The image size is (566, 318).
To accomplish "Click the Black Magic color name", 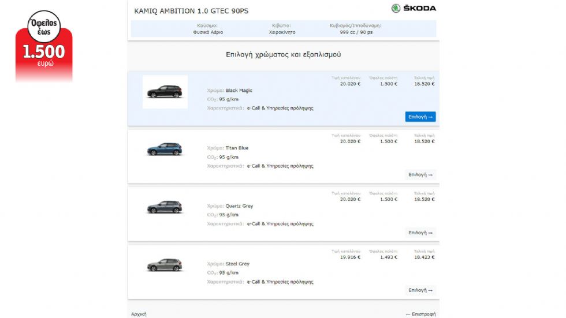I will point(239,91).
